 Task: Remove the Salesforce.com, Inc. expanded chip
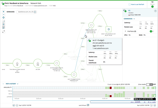(x=35, y=12)
